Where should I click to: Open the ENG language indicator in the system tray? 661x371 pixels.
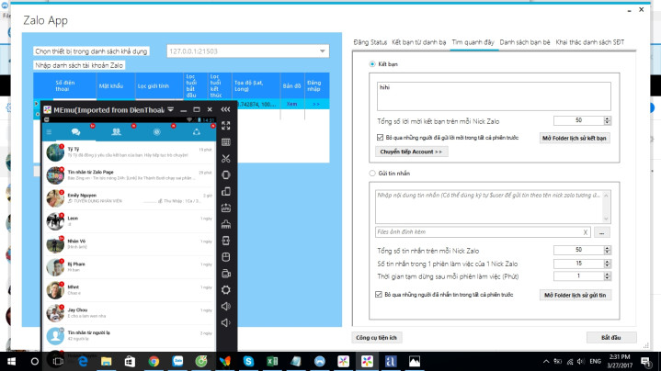595,361
